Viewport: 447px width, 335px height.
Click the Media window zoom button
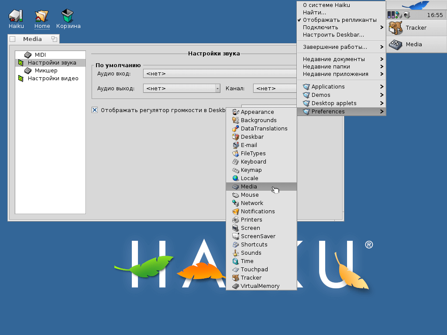(x=54, y=39)
